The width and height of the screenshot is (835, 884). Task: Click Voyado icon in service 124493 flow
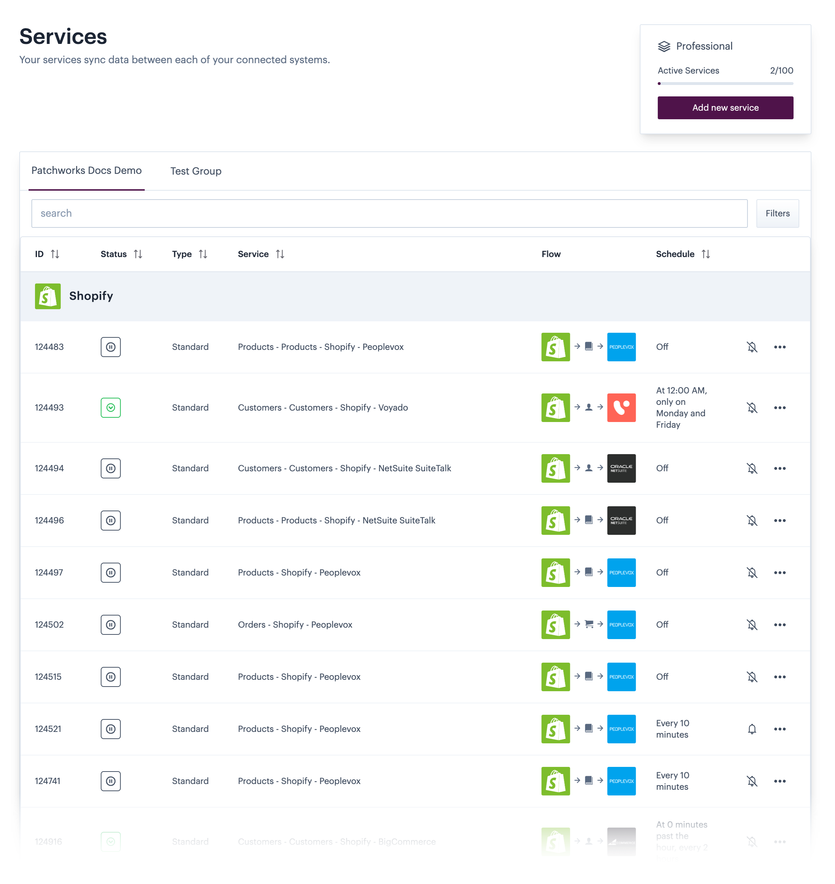pos(621,407)
